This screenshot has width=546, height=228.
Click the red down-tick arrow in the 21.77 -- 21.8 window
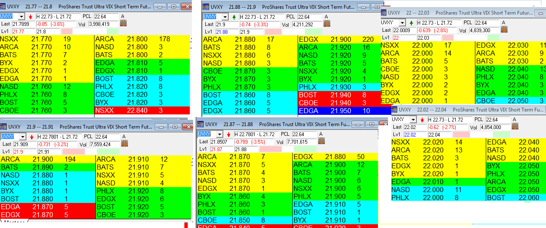(x=31, y=17)
